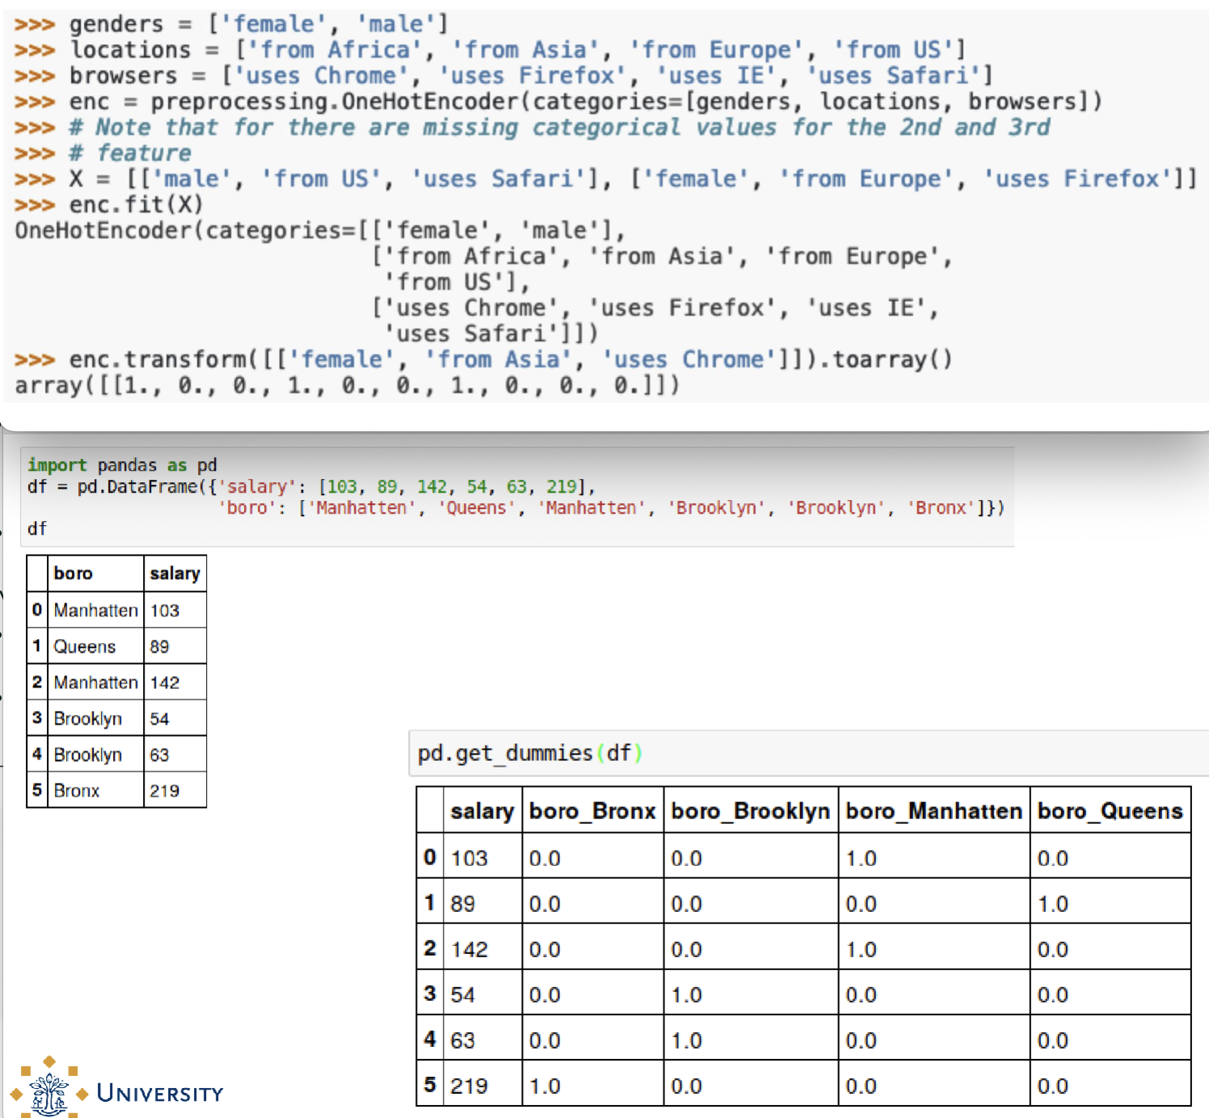Click row index 5 in get_dummies table
Screen dimensions: 1209x1118
pyautogui.click(x=430, y=1084)
